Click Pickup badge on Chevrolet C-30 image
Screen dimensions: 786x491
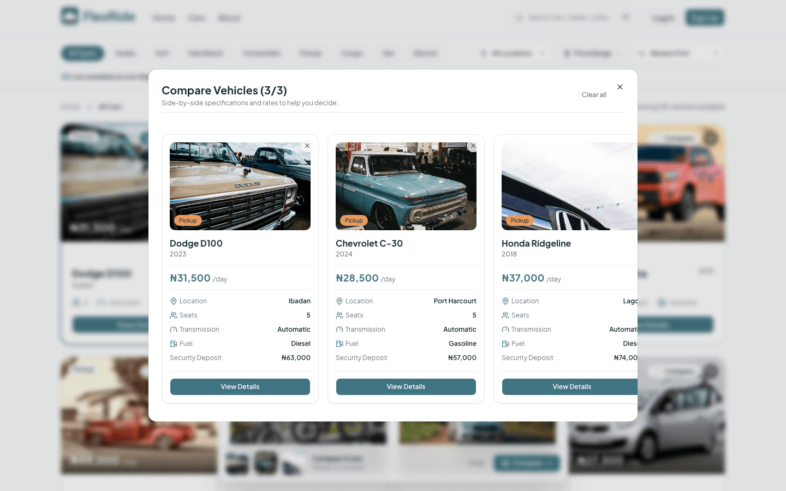click(354, 220)
